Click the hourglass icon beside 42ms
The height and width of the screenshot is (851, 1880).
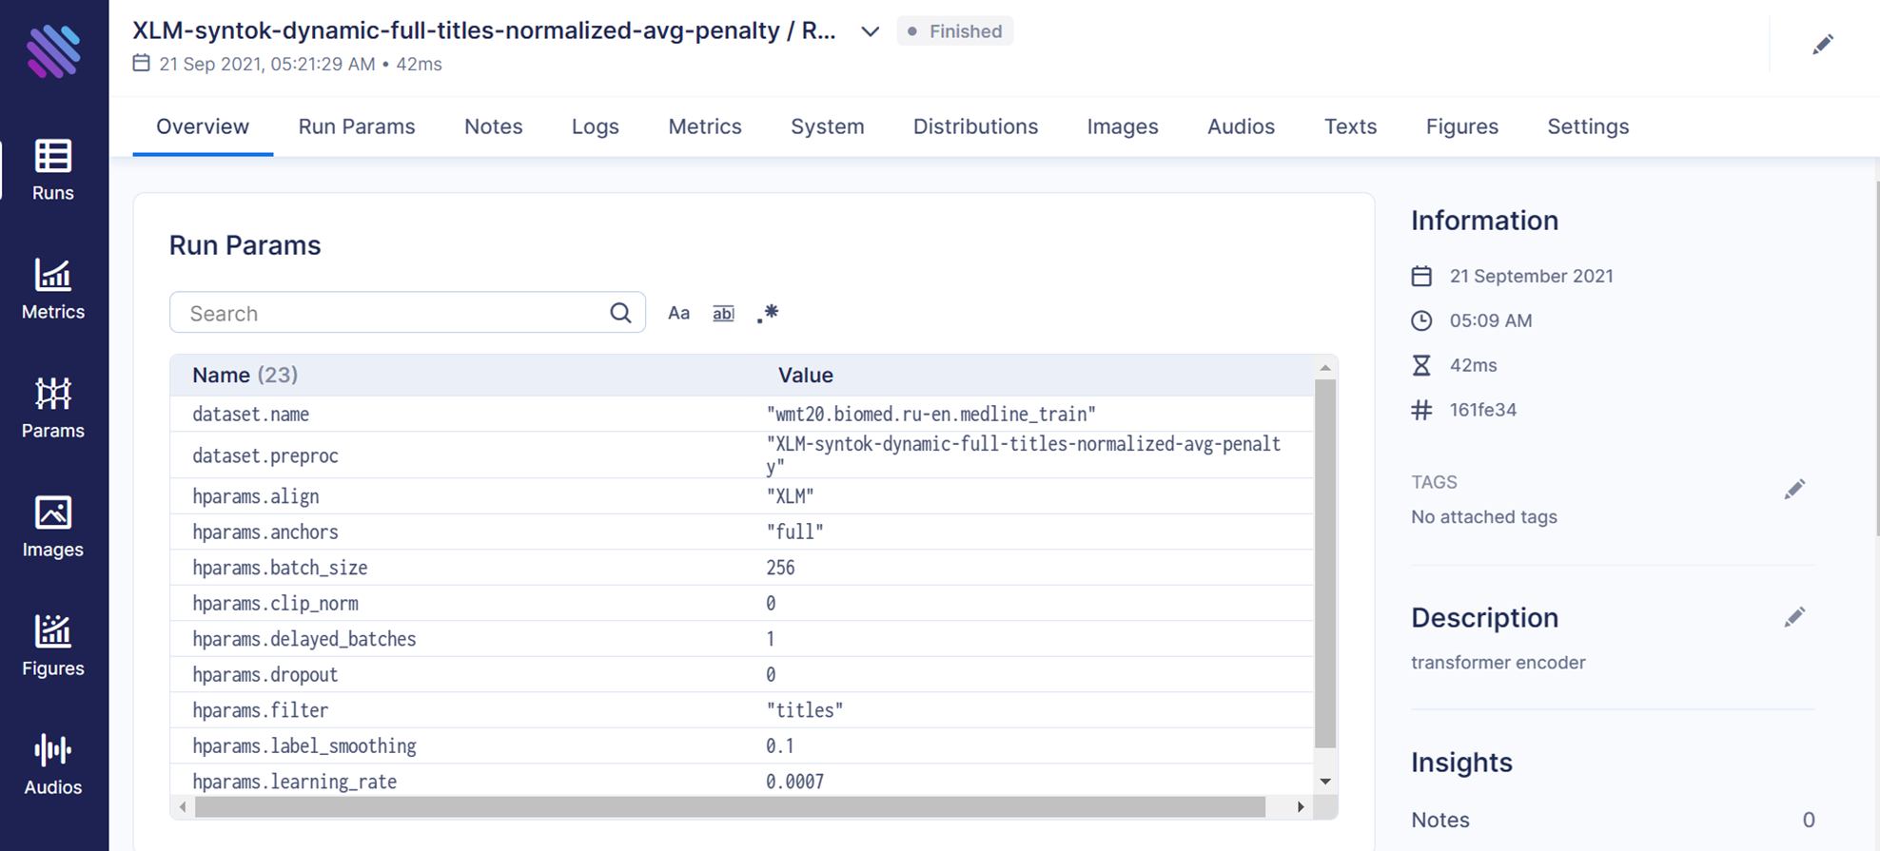(1421, 366)
